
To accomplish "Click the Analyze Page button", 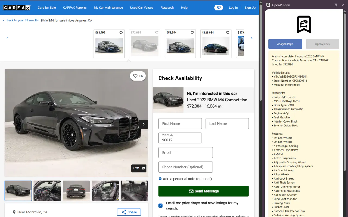I will click(x=285, y=44).
